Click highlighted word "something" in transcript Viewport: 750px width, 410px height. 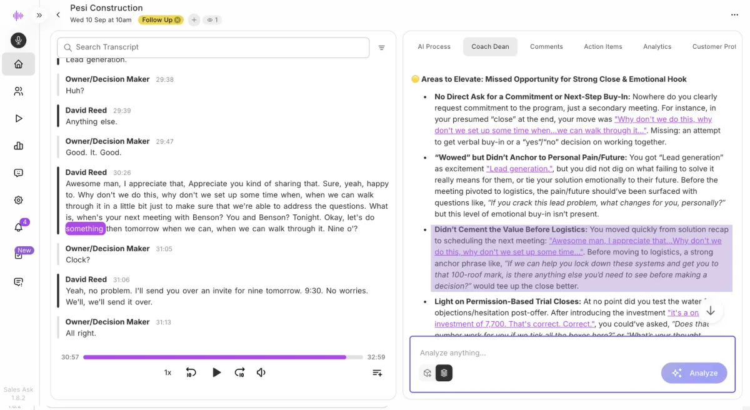[x=85, y=229]
